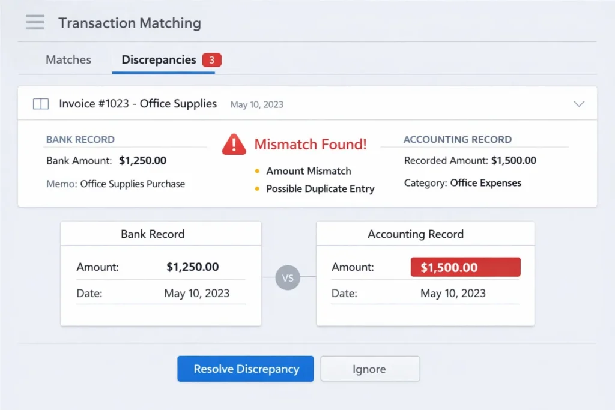Click the red mismatch warning alert icon

coord(233,144)
